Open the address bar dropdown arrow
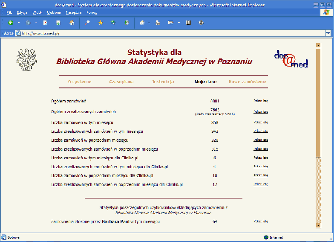 point(328,33)
